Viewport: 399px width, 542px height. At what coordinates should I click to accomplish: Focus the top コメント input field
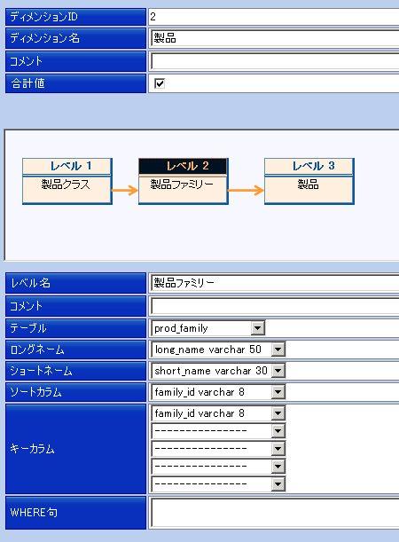tap(275, 61)
